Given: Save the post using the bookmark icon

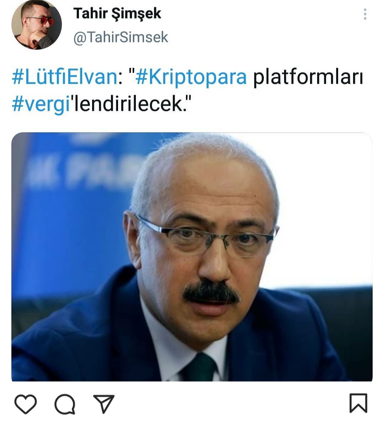Looking at the screenshot, I should pos(358,403).
